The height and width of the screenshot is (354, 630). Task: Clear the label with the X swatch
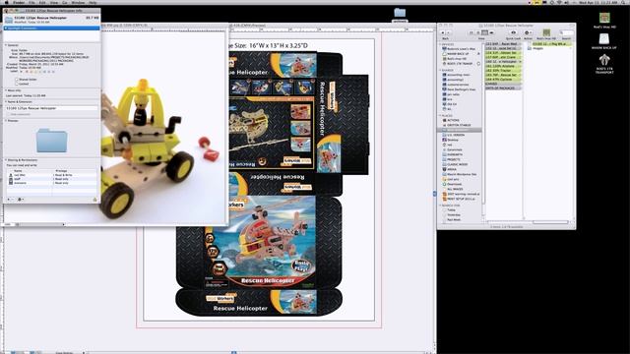pos(22,72)
